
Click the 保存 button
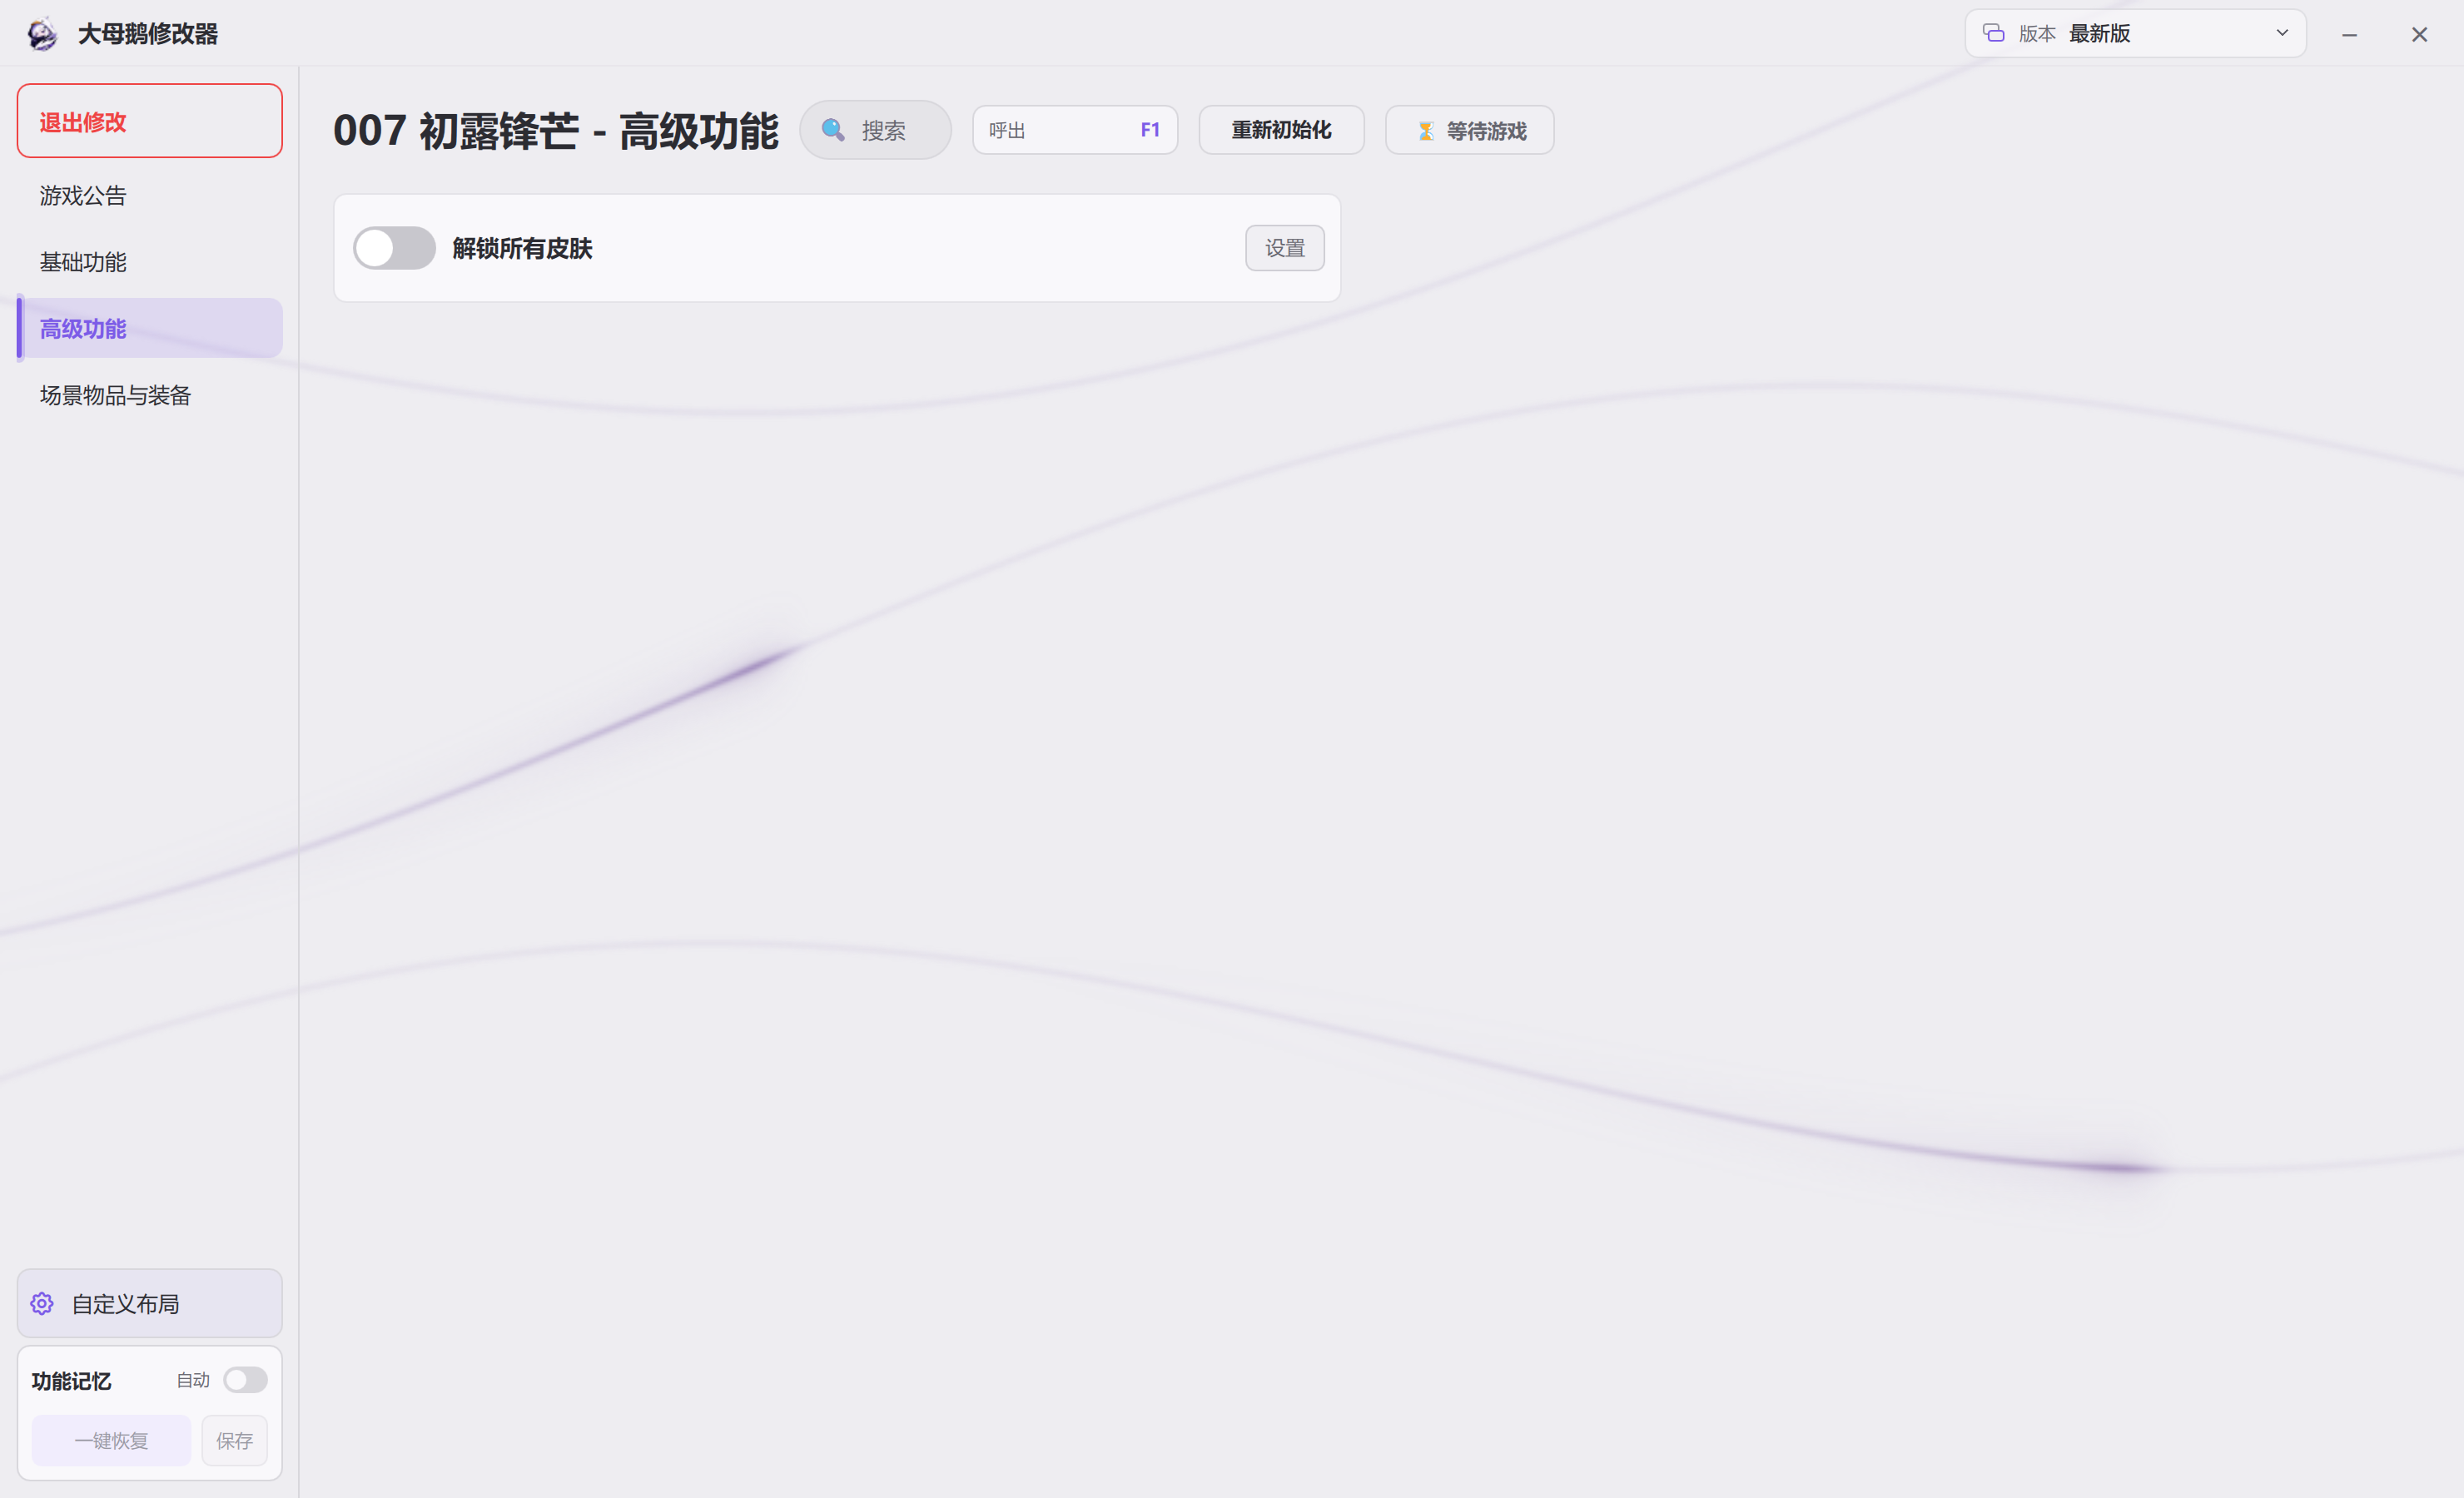tap(234, 1441)
